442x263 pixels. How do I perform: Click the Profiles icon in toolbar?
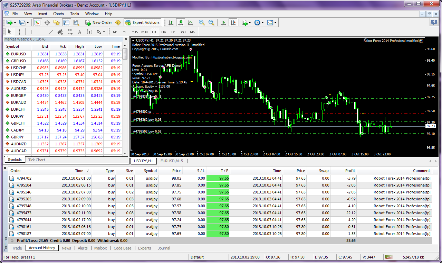[22, 22]
